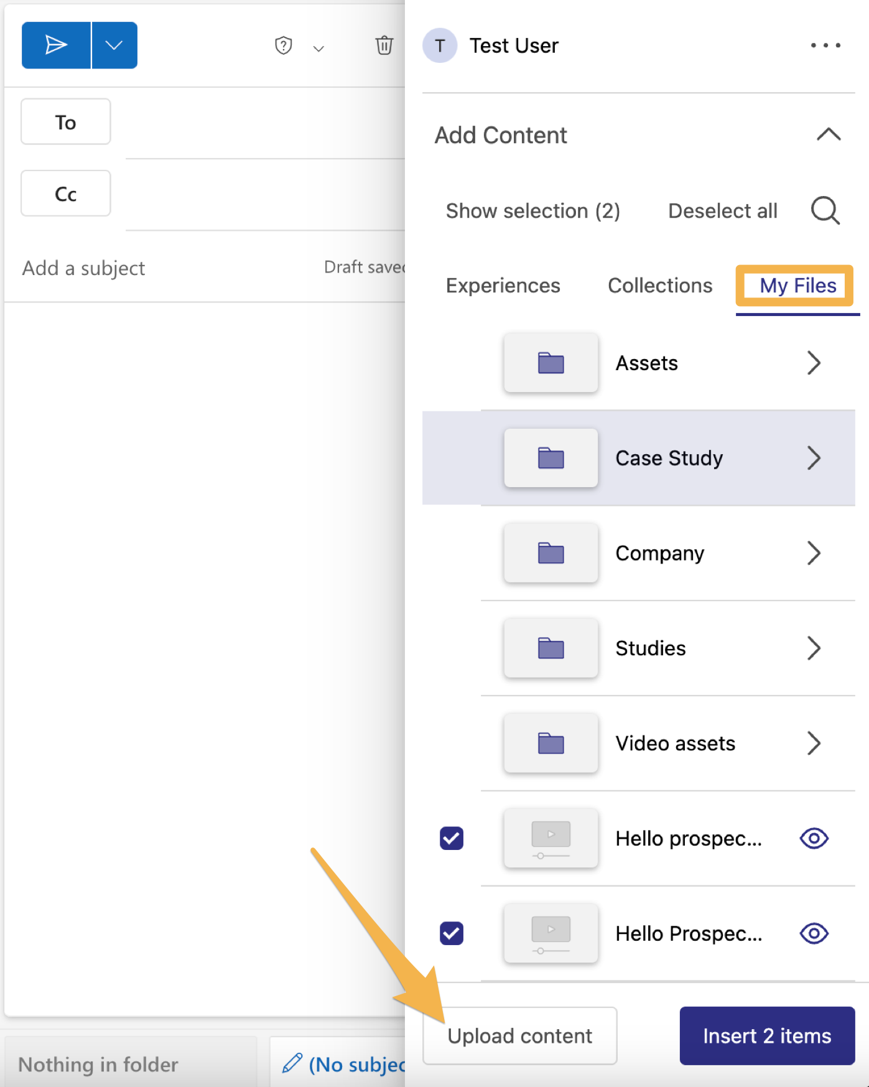Click the Test User avatar icon
Viewport: 869px width, 1087px height.
click(440, 45)
